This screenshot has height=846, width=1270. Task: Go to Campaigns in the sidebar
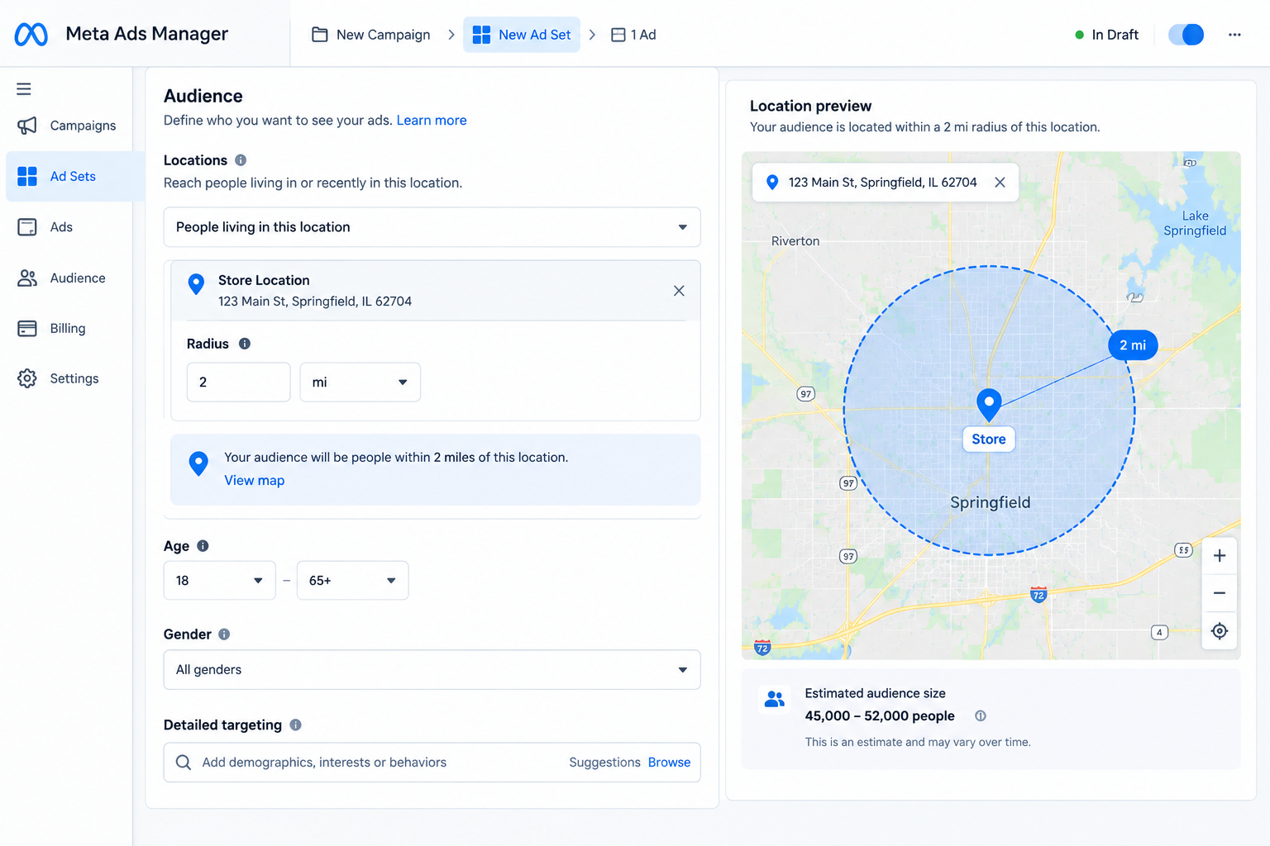(67, 126)
